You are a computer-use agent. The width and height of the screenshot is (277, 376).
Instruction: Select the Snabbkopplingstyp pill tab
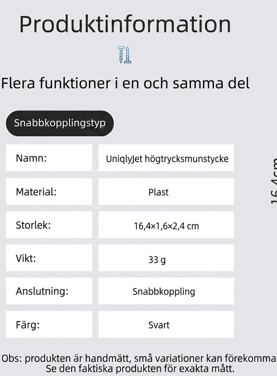60,123
